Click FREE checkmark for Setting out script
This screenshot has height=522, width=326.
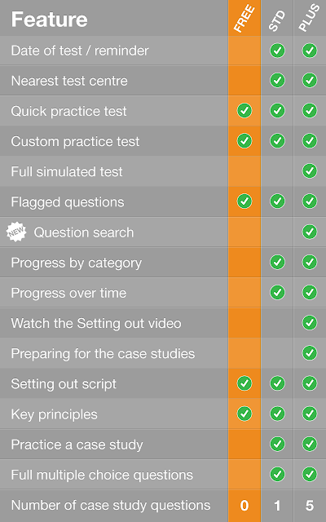click(x=244, y=383)
